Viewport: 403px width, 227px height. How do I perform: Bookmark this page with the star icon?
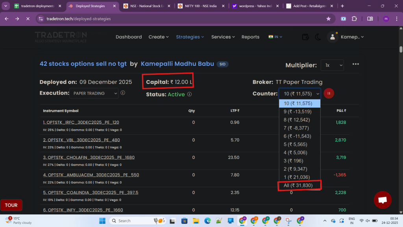[x=328, y=19]
